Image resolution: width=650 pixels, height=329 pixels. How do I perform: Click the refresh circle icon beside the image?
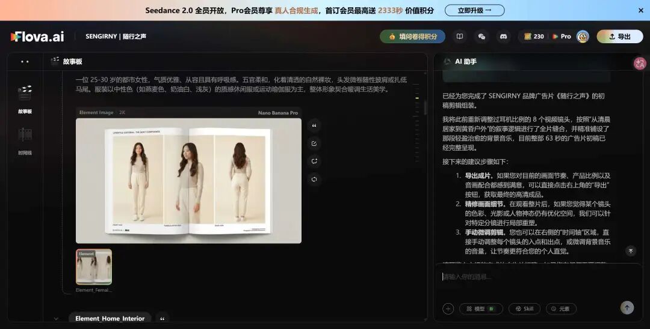(314, 179)
